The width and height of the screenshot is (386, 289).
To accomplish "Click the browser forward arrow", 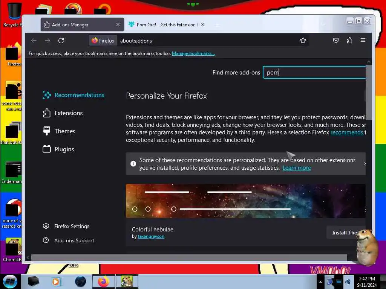I will [47, 41].
